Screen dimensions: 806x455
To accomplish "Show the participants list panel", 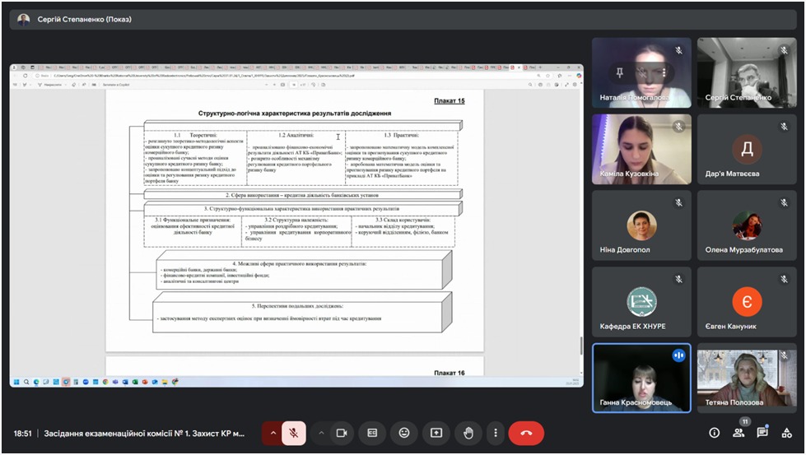I will 738,433.
